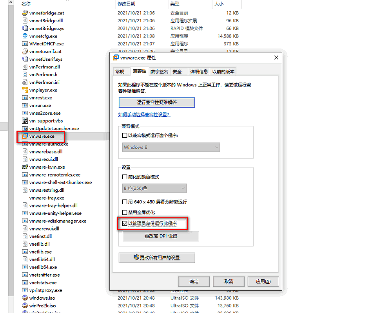Click the vmplayer.exe file icon
This screenshot has width=392, height=313.
[x=25, y=90]
